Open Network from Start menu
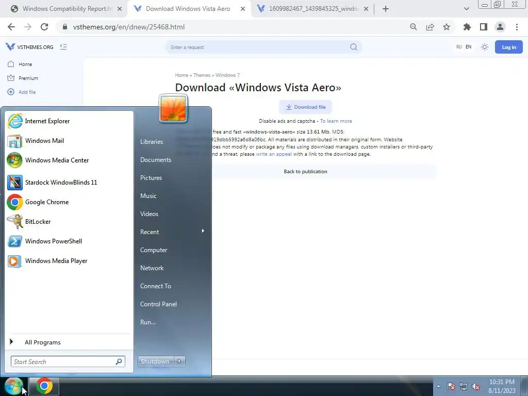The height and width of the screenshot is (396, 528). [152, 268]
